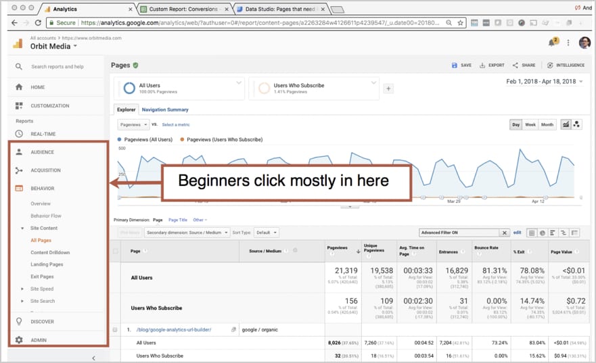
Task: Select percentage pie view icon
Action: [x=543, y=233]
